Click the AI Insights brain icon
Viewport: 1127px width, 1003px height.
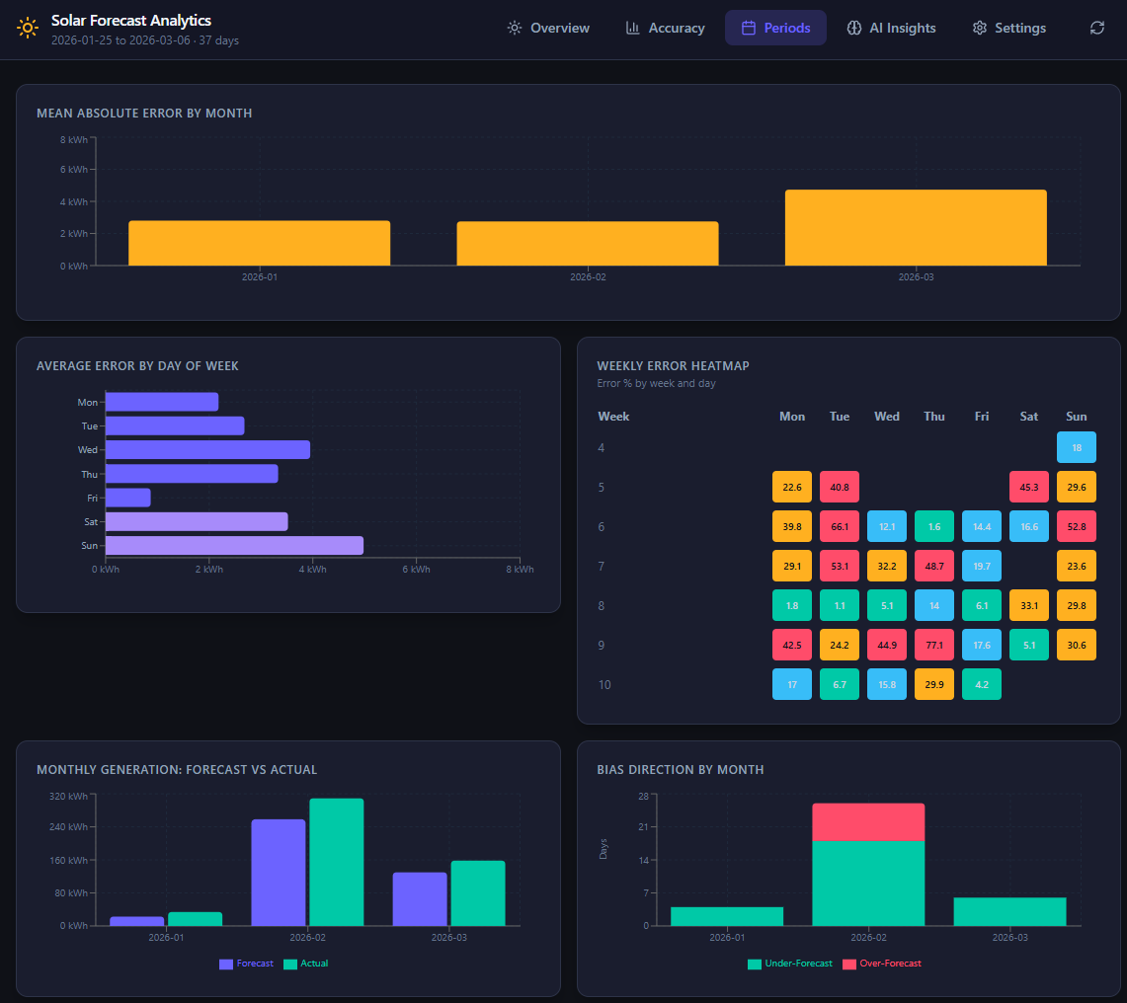click(854, 28)
